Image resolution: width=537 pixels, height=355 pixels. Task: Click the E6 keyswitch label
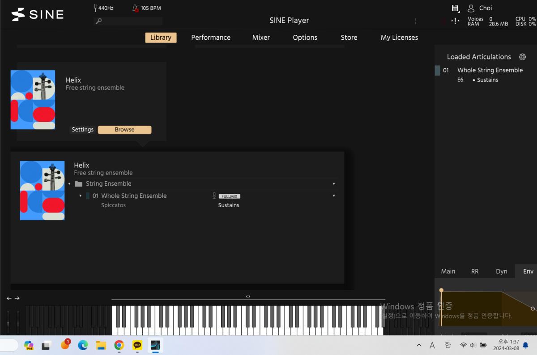(x=460, y=80)
